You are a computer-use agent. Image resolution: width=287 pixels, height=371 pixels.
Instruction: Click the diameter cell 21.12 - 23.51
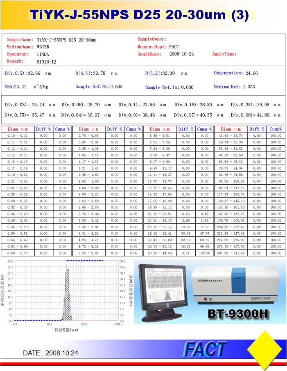[x=160, y=214]
